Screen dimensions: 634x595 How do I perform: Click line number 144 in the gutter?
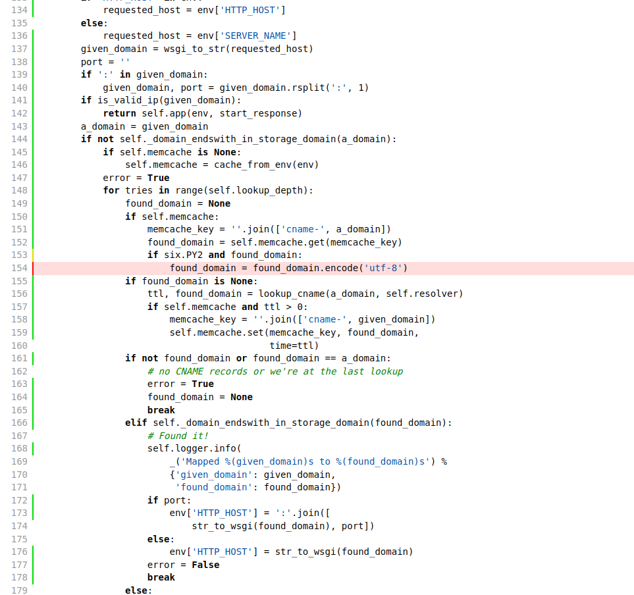[19, 139]
